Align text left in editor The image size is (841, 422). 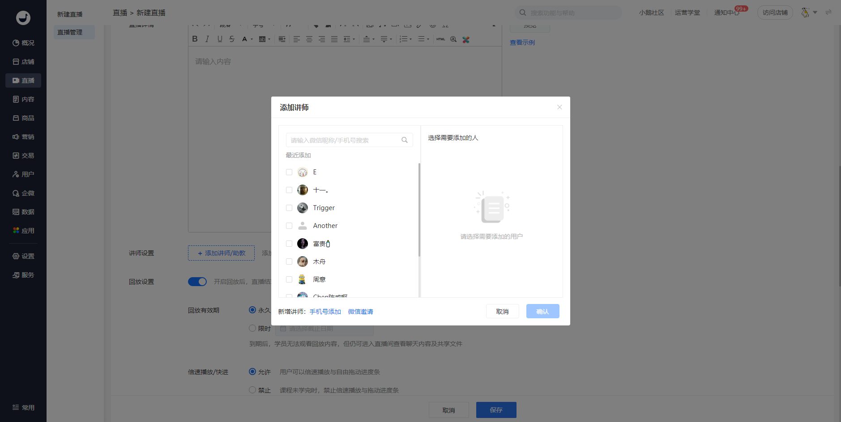pos(297,39)
